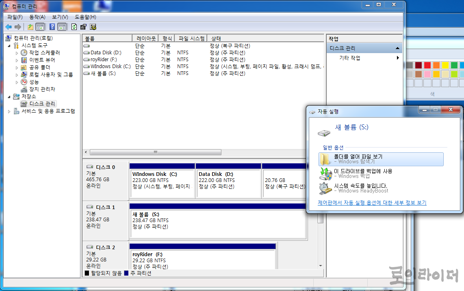Viewport: 464px width, 291px height.
Task: Open the 기타 작업 submenu arrow
Action: click(398, 58)
